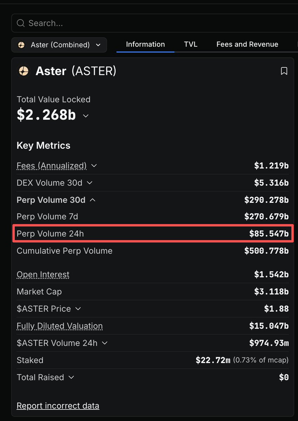This screenshot has height=421, width=298.
Task: Click the highlighted Perp Volume 24h row
Action: pos(153,234)
